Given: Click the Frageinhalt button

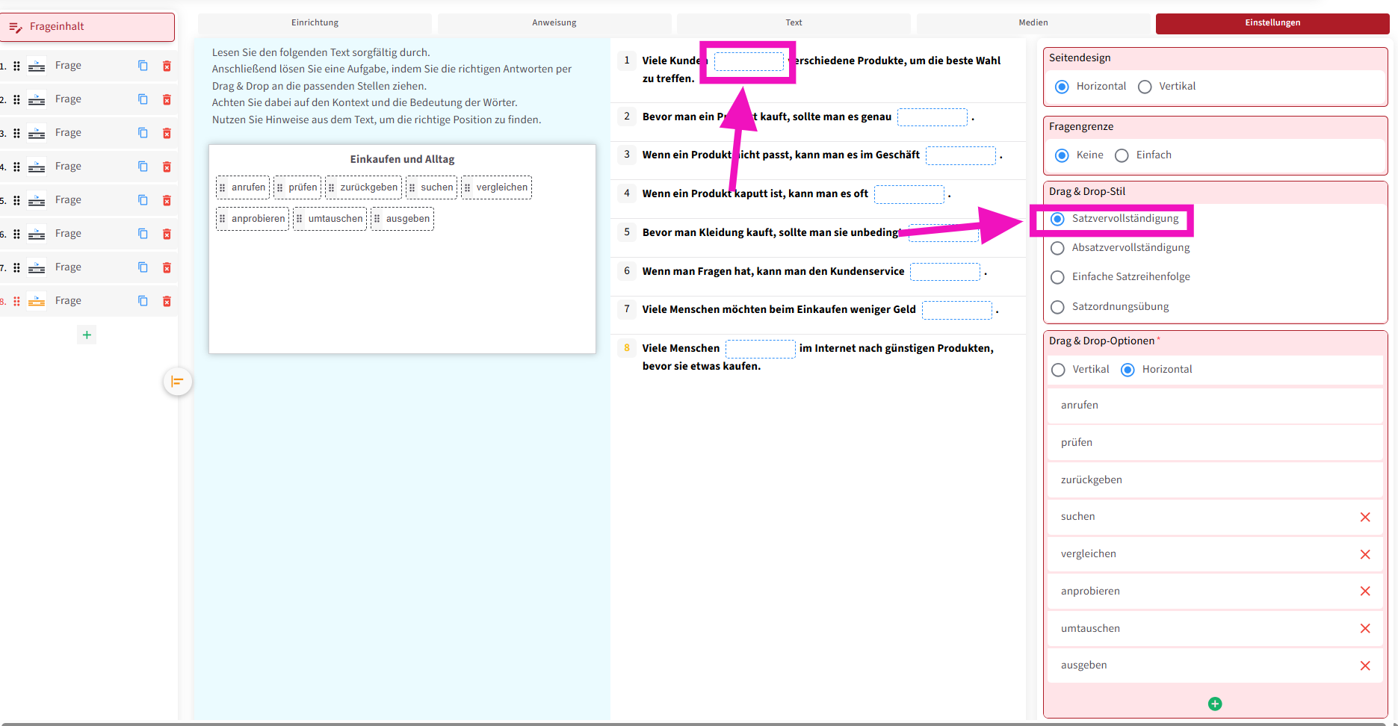Looking at the screenshot, I should click(88, 27).
